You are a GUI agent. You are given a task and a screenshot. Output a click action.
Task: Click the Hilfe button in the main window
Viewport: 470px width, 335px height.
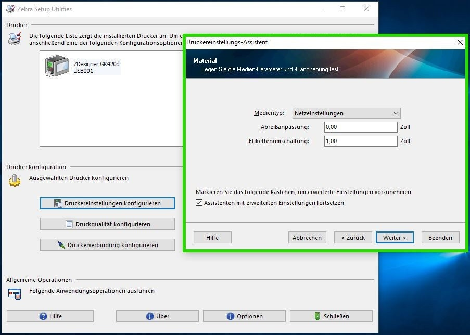pyautogui.click(x=50, y=316)
